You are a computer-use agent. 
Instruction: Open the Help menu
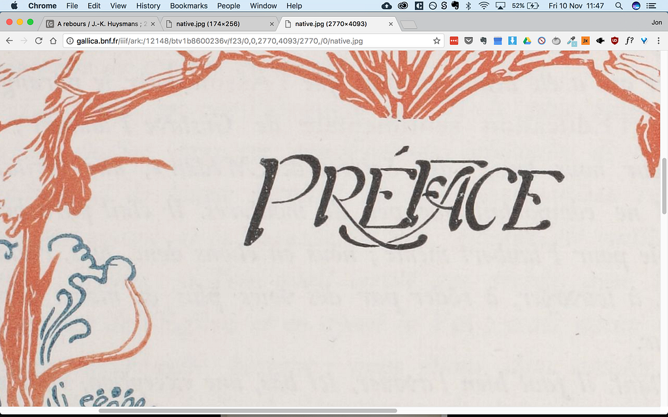coord(294,5)
